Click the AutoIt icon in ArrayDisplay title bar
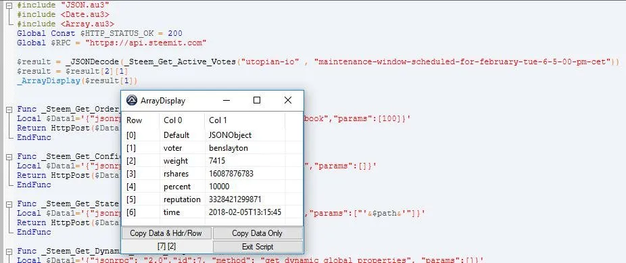The height and width of the screenshot is (263, 626). pos(132,100)
